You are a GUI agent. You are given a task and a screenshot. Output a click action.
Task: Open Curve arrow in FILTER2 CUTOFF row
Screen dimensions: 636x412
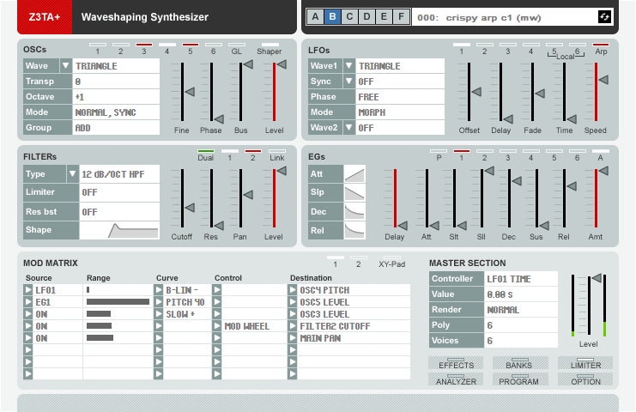point(159,326)
